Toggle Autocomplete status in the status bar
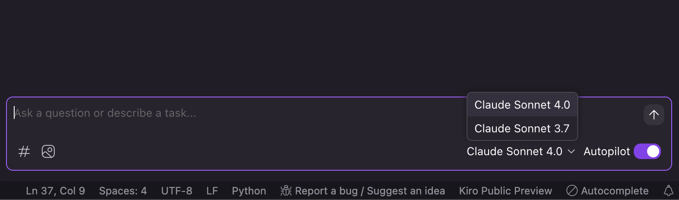 [x=607, y=191]
